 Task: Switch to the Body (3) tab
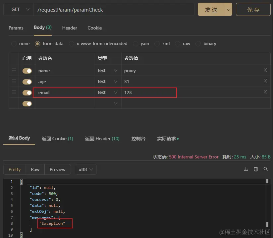43,28
